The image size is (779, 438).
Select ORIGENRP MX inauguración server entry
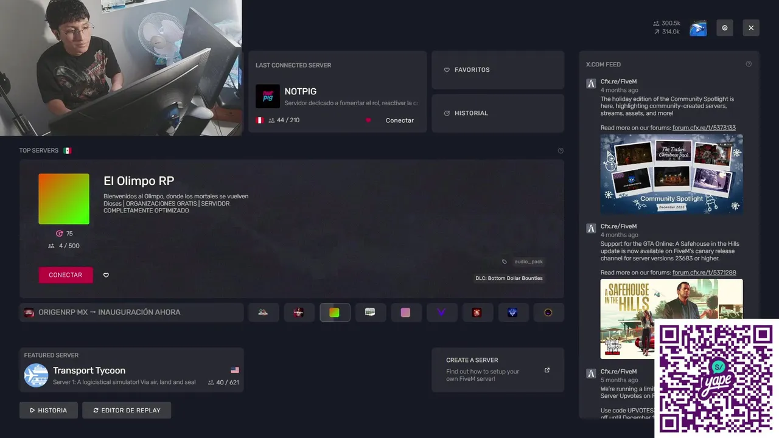tap(131, 313)
